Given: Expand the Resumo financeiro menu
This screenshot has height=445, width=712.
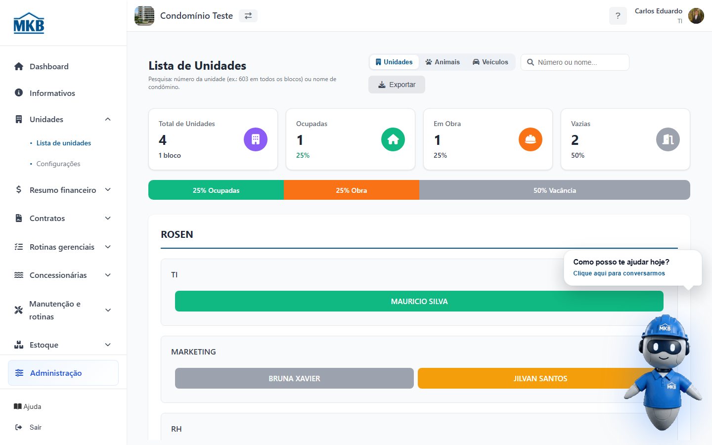Looking at the screenshot, I should pos(108,190).
